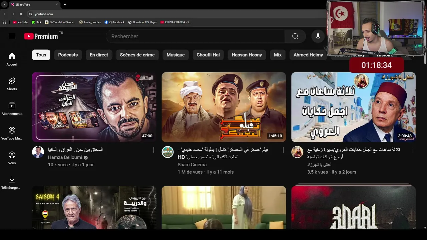427x240 pixels.
Task: Click أحكي يا شهرزاد channel avatar
Action: tap(297, 152)
